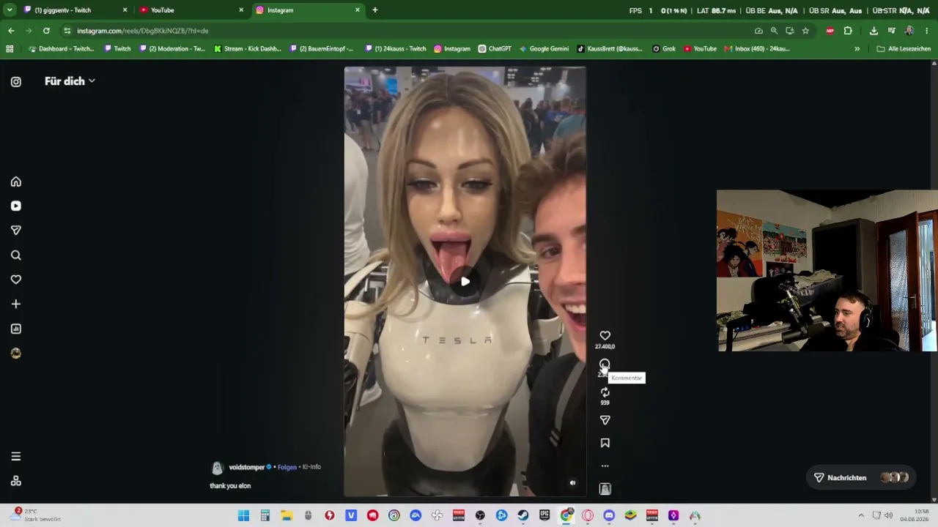Open the browser Extensions puzzle icon

[x=848, y=31]
